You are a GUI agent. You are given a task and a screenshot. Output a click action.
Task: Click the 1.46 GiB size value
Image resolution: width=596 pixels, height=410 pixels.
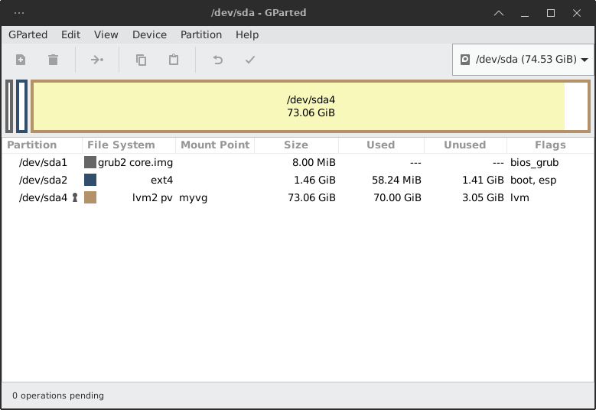pos(314,180)
